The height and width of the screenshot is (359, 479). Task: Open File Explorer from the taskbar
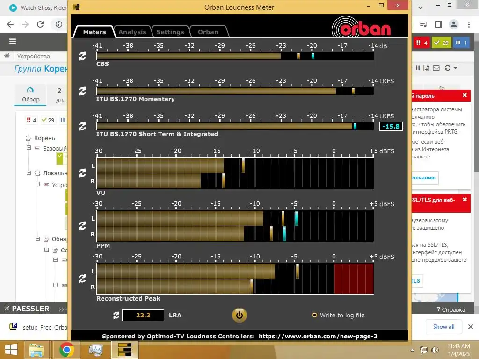coord(36,350)
